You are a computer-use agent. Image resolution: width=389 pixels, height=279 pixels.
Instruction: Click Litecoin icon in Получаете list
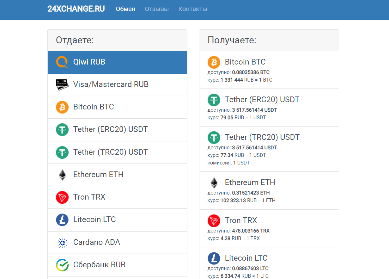click(214, 258)
